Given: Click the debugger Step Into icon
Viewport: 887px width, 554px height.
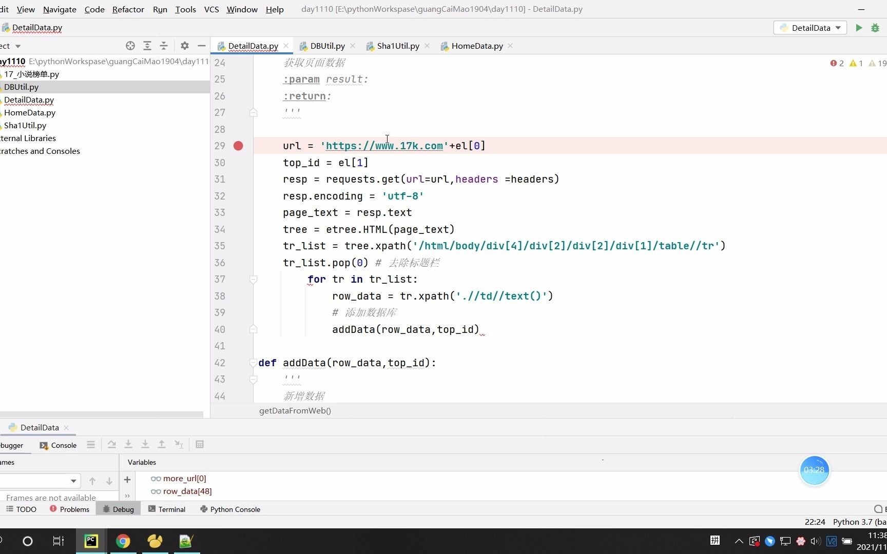Looking at the screenshot, I should click(128, 444).
